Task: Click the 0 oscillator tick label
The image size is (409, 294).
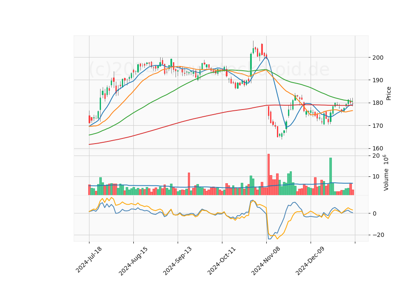Action: pos(374,213)
